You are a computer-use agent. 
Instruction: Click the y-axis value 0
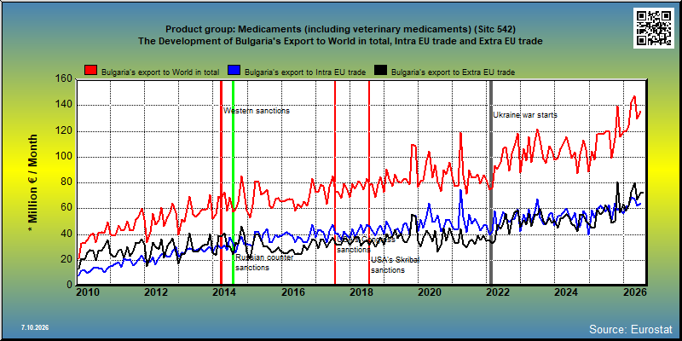69,285
